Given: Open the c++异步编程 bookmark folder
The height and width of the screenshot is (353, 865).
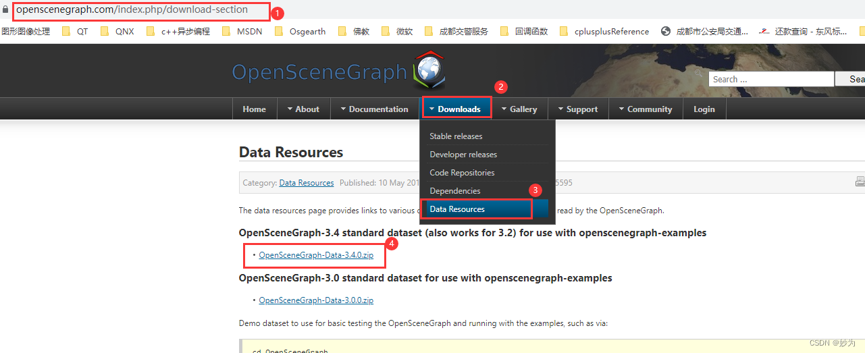Looking at the screenshot, I should coord(178,31).
